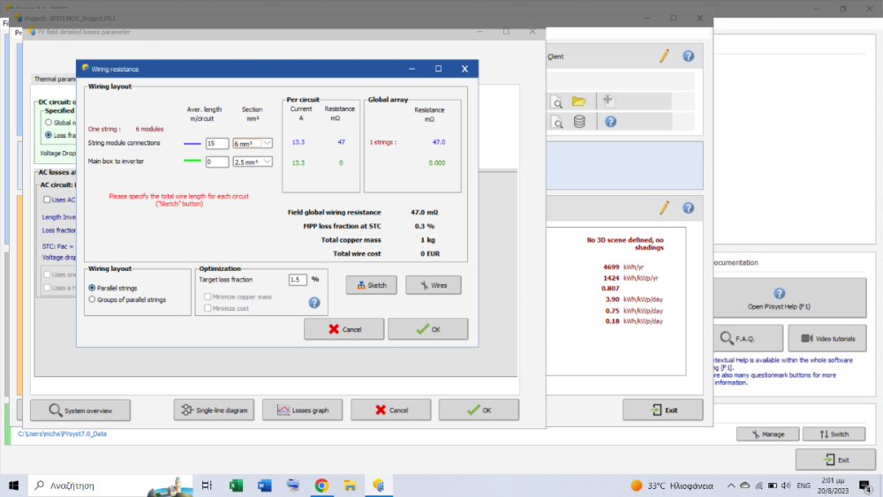This screenshot has width=883, height=497.
Task: Click the F.A.Q. search button
Action: click(x=747, y=338)
